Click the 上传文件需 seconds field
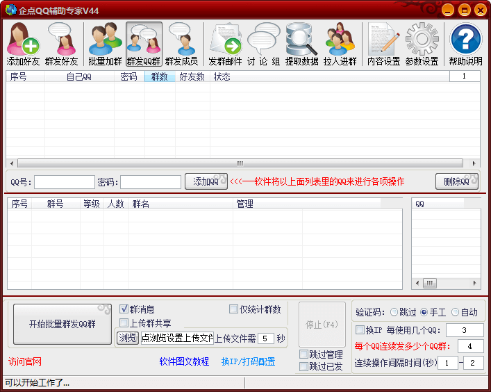 [x=266, y=338]
